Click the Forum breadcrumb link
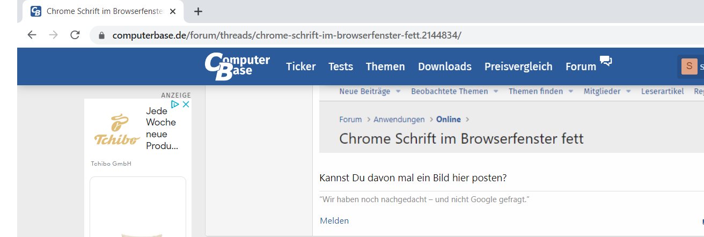 click(x=350, y=119)
